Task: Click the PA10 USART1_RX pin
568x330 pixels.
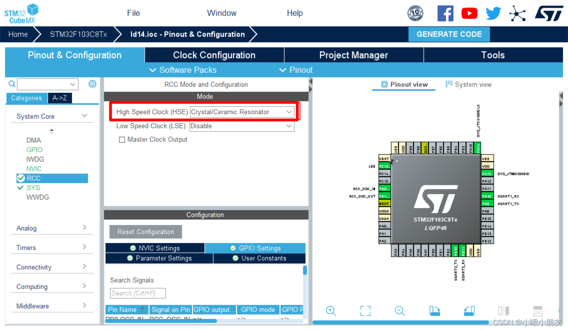Action: tap(488, 196)
